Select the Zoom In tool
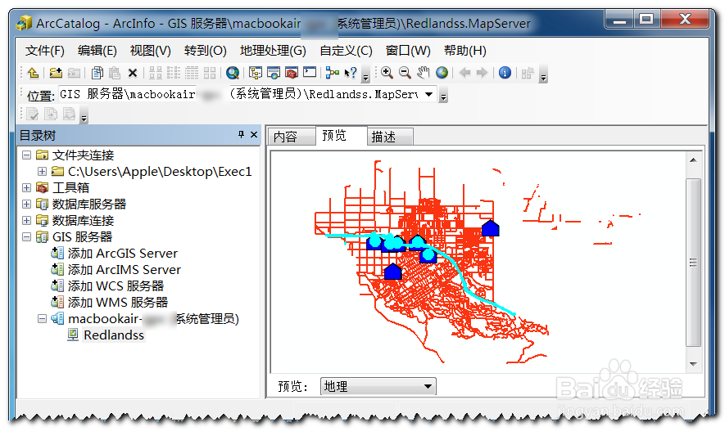This screenshot has height=436, width=725. pos(387,73)
